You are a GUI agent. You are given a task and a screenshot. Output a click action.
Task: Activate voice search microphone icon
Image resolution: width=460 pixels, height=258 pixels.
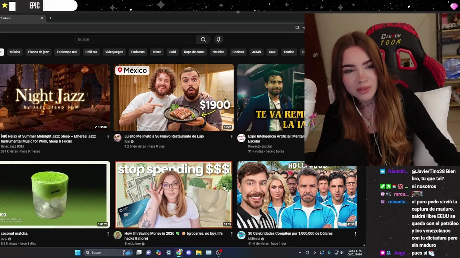(218, 39)
